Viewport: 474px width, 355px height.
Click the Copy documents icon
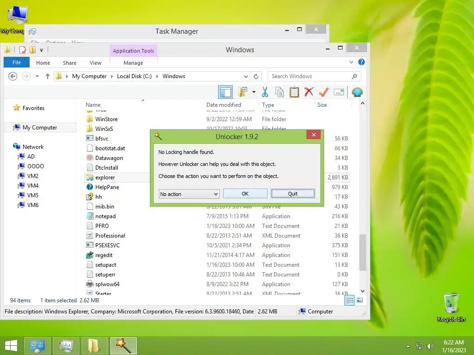click(x=280, y=92)
